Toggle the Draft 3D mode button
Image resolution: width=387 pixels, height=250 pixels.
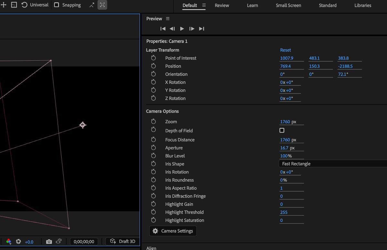pyautogui.click(x=123, y=241)
